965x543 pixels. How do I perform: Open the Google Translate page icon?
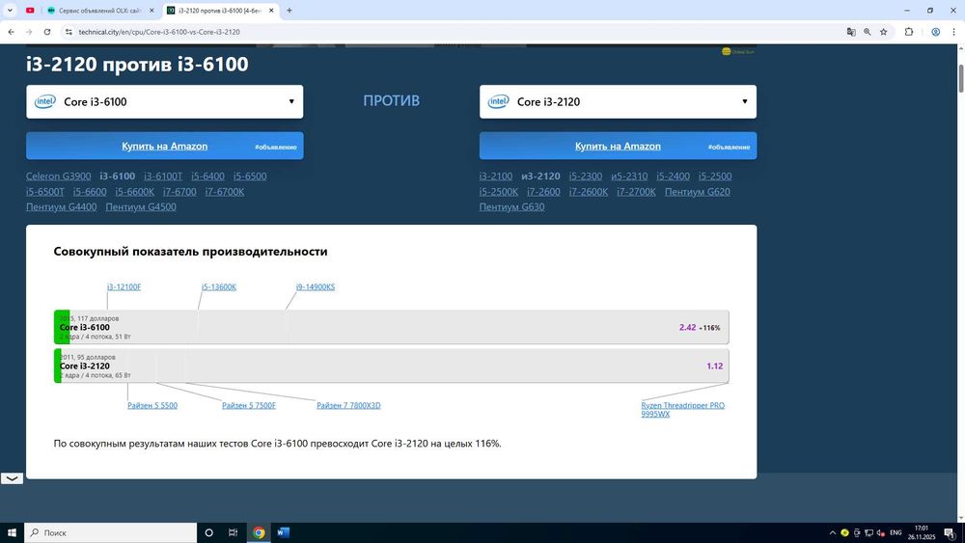tap(851, 32)
